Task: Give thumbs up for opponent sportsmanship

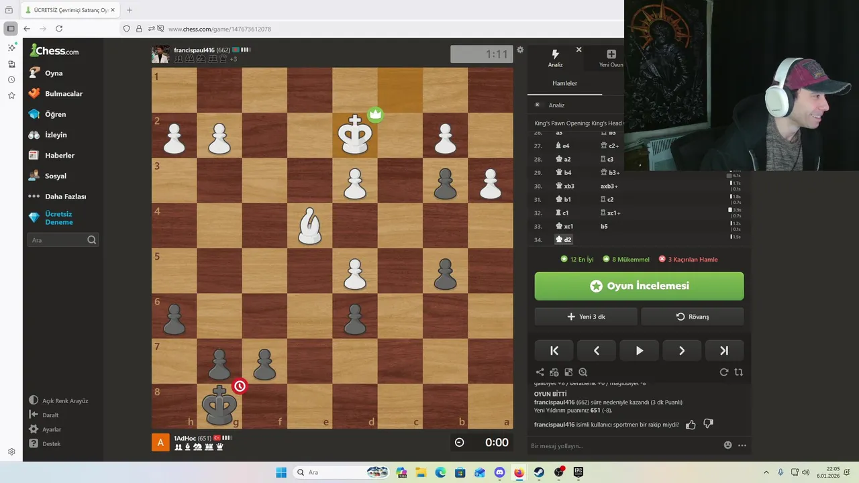Action: point(692,424)
